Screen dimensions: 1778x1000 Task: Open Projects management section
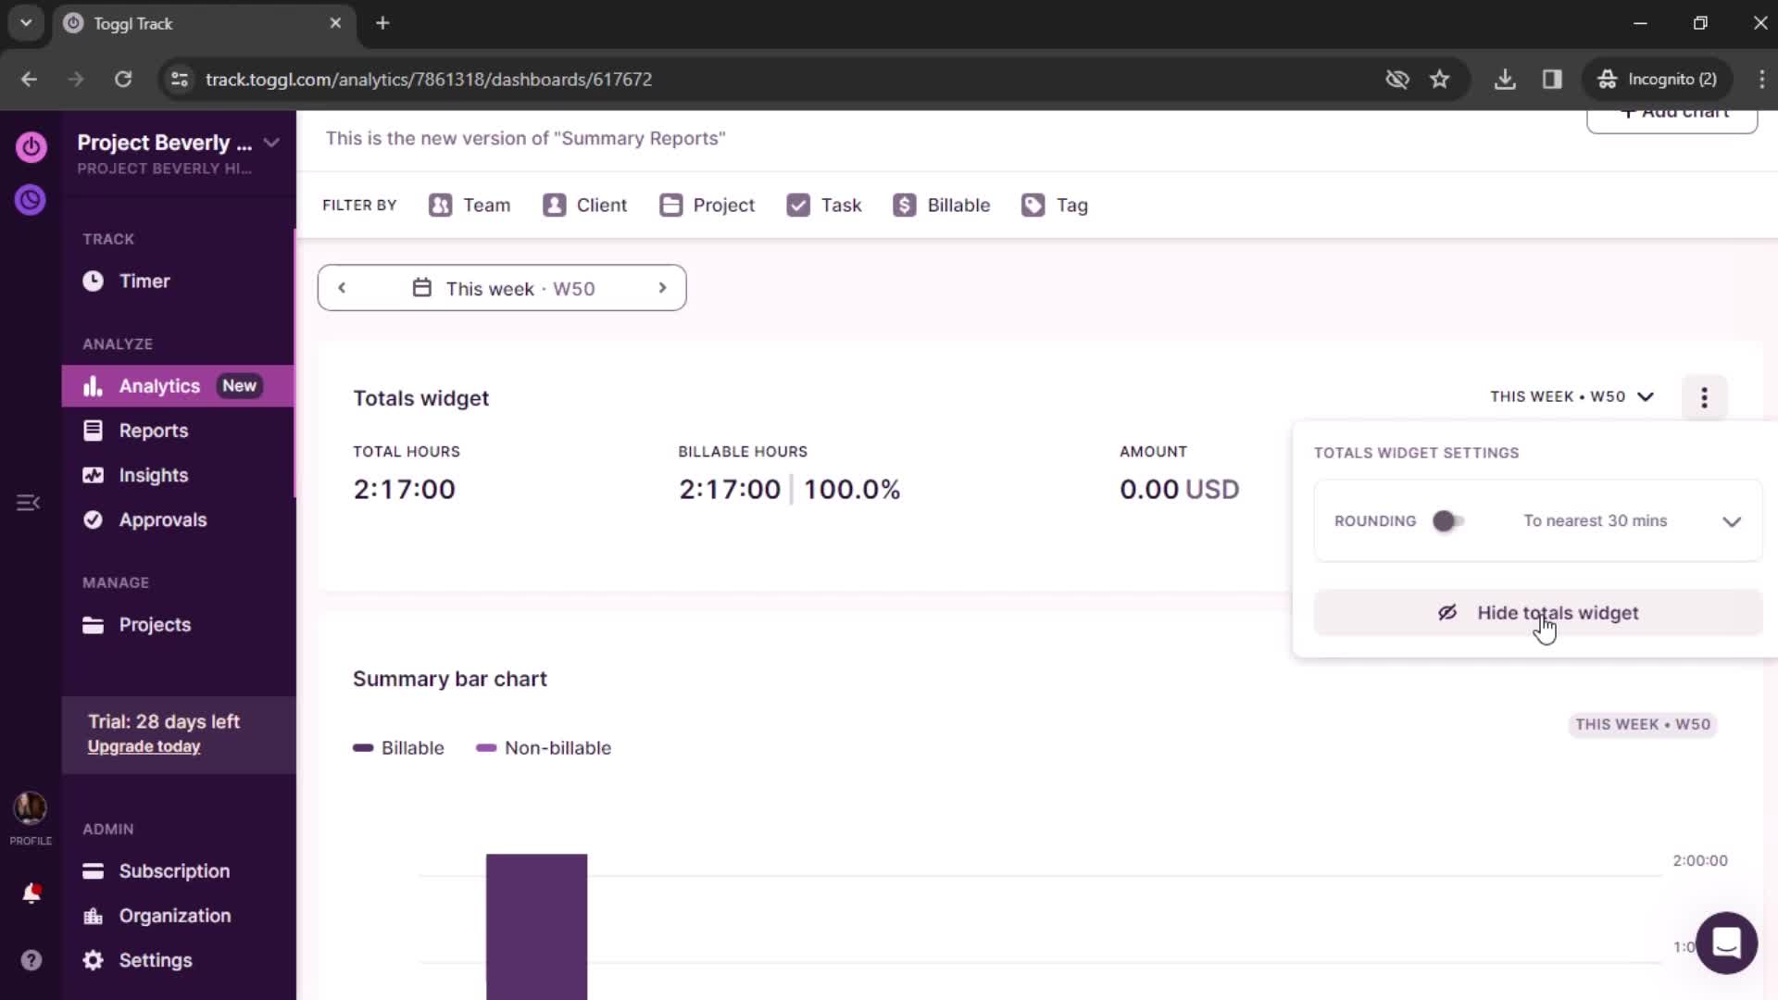click(155, 624)
